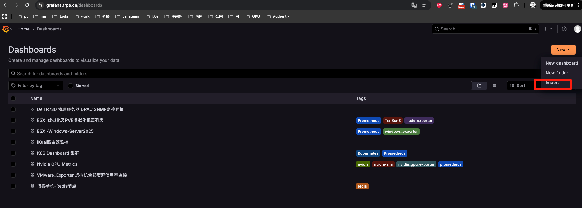
Task: Check the iKuai路由器监控 row checkbox
Action: (x=13, y=142)
